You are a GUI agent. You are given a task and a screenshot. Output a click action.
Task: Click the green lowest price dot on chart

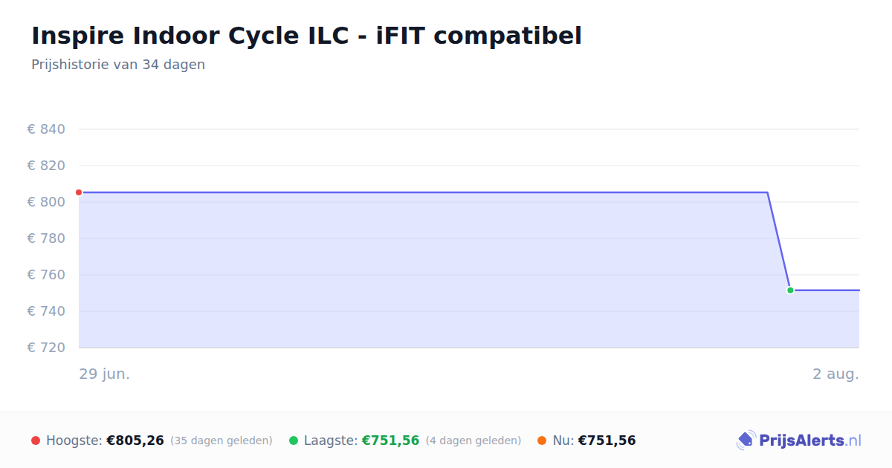(790, 290)
